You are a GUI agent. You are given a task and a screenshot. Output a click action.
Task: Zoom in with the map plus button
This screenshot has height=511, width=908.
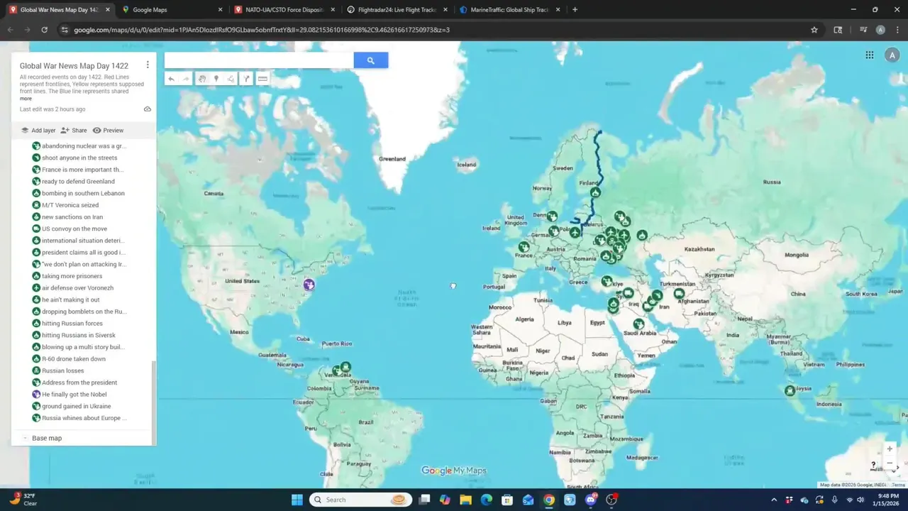coord(890,449)
